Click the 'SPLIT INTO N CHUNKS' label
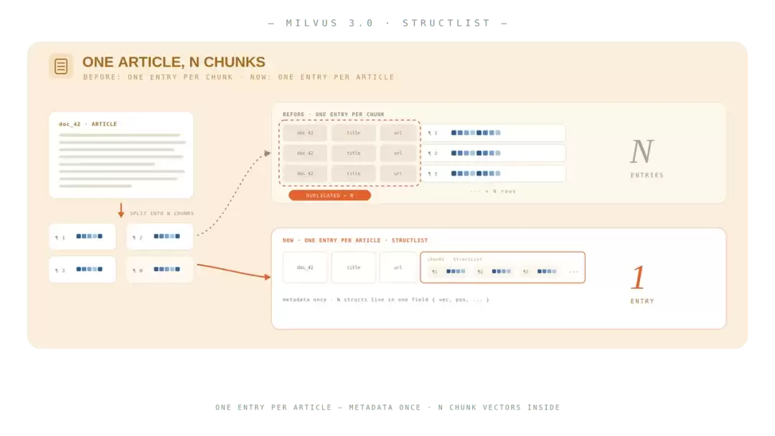Image resolution: width=775 pixels, height=436 pixels. [x=161, y=213]
